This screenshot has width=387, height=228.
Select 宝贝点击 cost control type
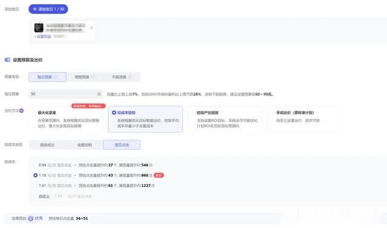pos(122,145)
